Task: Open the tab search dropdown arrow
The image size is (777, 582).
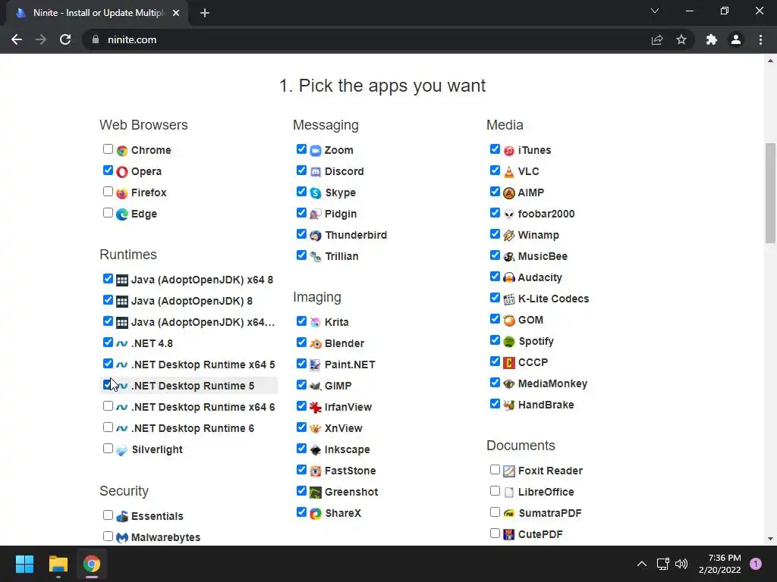Action: [x=655, y=11]
